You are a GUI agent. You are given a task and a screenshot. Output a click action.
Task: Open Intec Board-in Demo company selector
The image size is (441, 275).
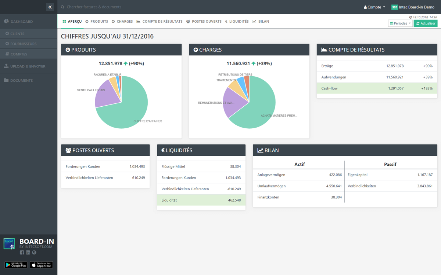(x=413, y=7)
